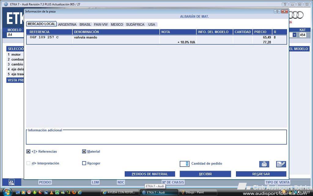Open the Show Desktop quick launch icon
This screenshot has width=313, height=196.
pyautogui.click(x=18, y=192)
